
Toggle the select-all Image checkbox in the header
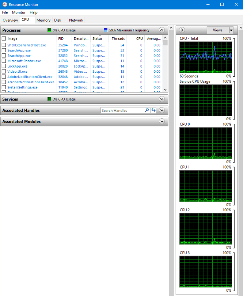pyautogui.click(x=4, y=38)
